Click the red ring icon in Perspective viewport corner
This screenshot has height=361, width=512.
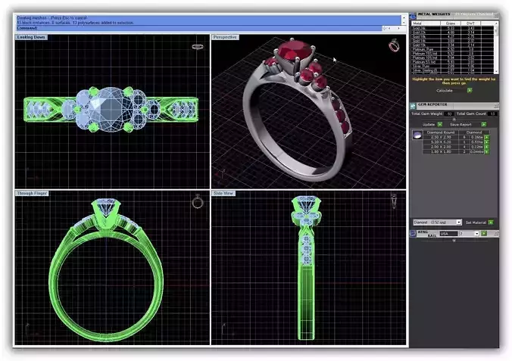coord(394,45)
